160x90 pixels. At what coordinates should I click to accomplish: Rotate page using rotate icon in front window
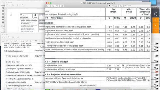(116, 6)
